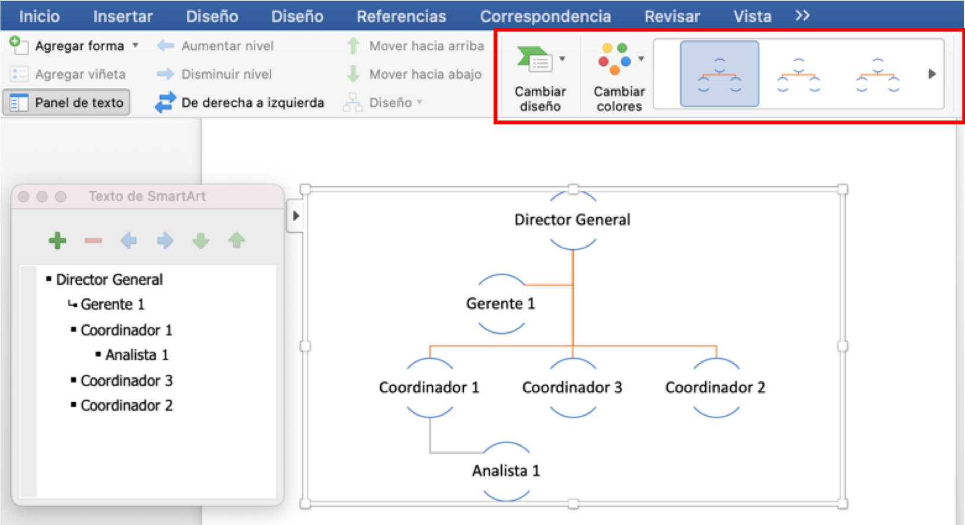
Task: Open the Vista tab
Action: pos(752,16)
